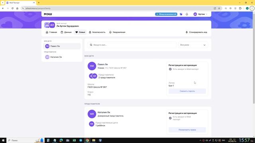The width and height of the screenshot is (255, 143).
Task: Click the Обзор возможностей button
Action: click(166, 14)
